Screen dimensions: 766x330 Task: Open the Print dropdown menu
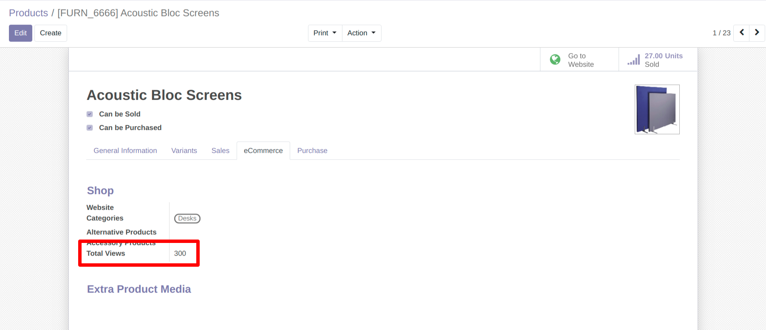[x=325, y=33]
